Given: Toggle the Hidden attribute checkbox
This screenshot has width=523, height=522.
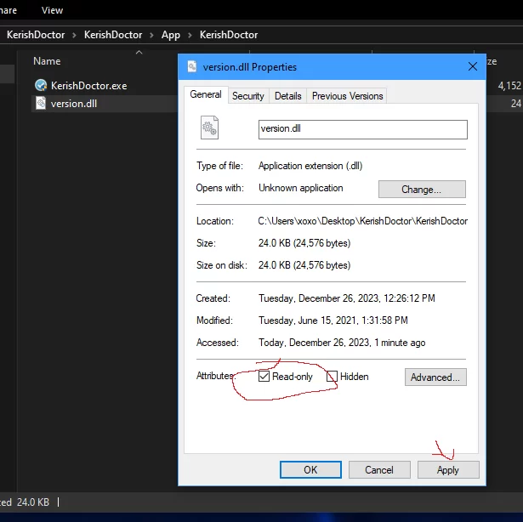Looking at the screenshot, I should point(332,377).
